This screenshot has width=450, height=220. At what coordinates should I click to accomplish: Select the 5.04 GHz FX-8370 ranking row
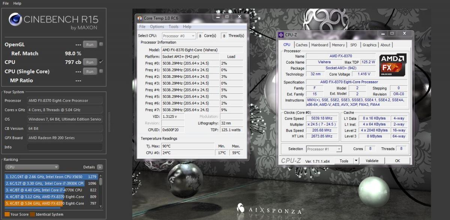[x=51, y=204]
